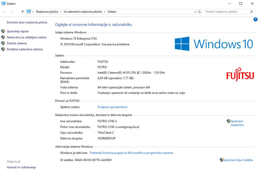This screenshot has width=258, height=174.
Task: Click computer name FUTRO-S740-2 value
Action: 107,121
